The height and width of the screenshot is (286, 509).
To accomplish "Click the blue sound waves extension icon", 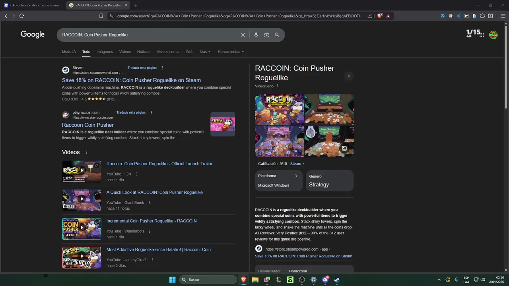I will point(458,16).
